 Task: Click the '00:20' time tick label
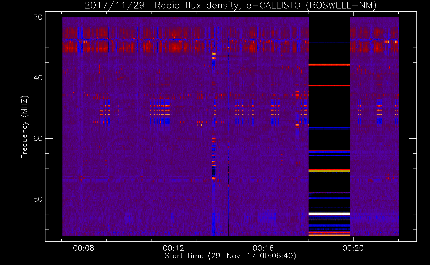pos(353,248)
